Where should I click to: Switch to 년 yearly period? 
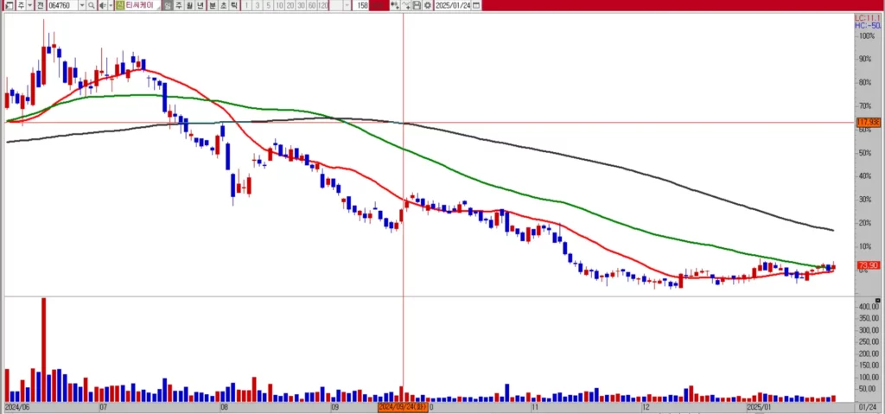point(201,6)
